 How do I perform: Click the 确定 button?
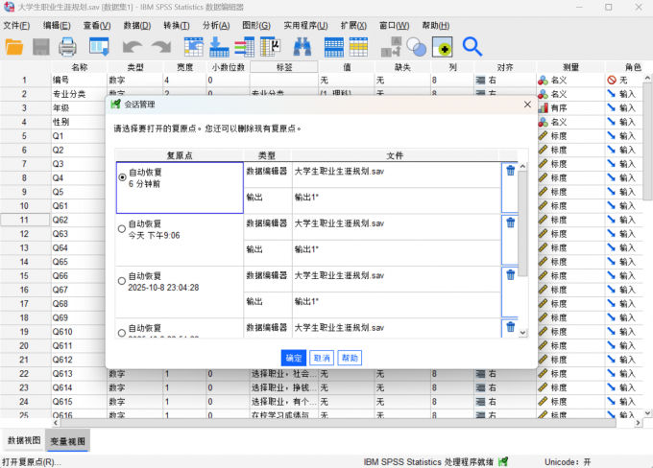pyautogui.click(x=294, y=358)
